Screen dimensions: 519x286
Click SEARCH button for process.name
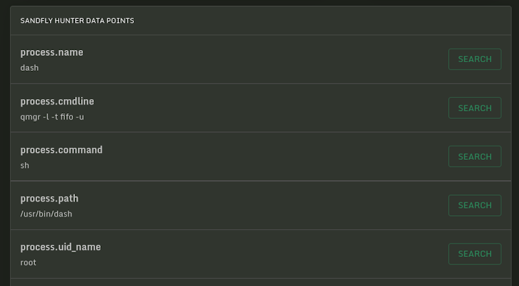point(474,59)
